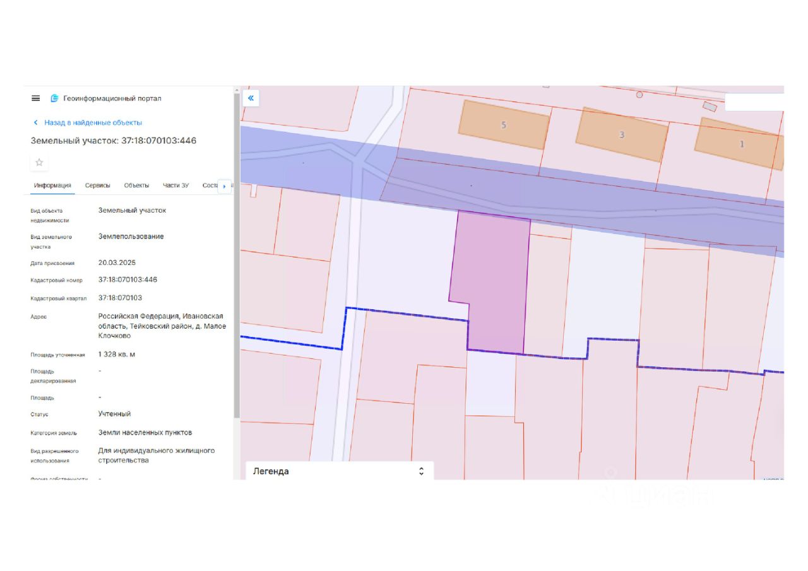The image size is (808, 571).
Task: Click the Легенда label
Action: (x=271, y=471)
